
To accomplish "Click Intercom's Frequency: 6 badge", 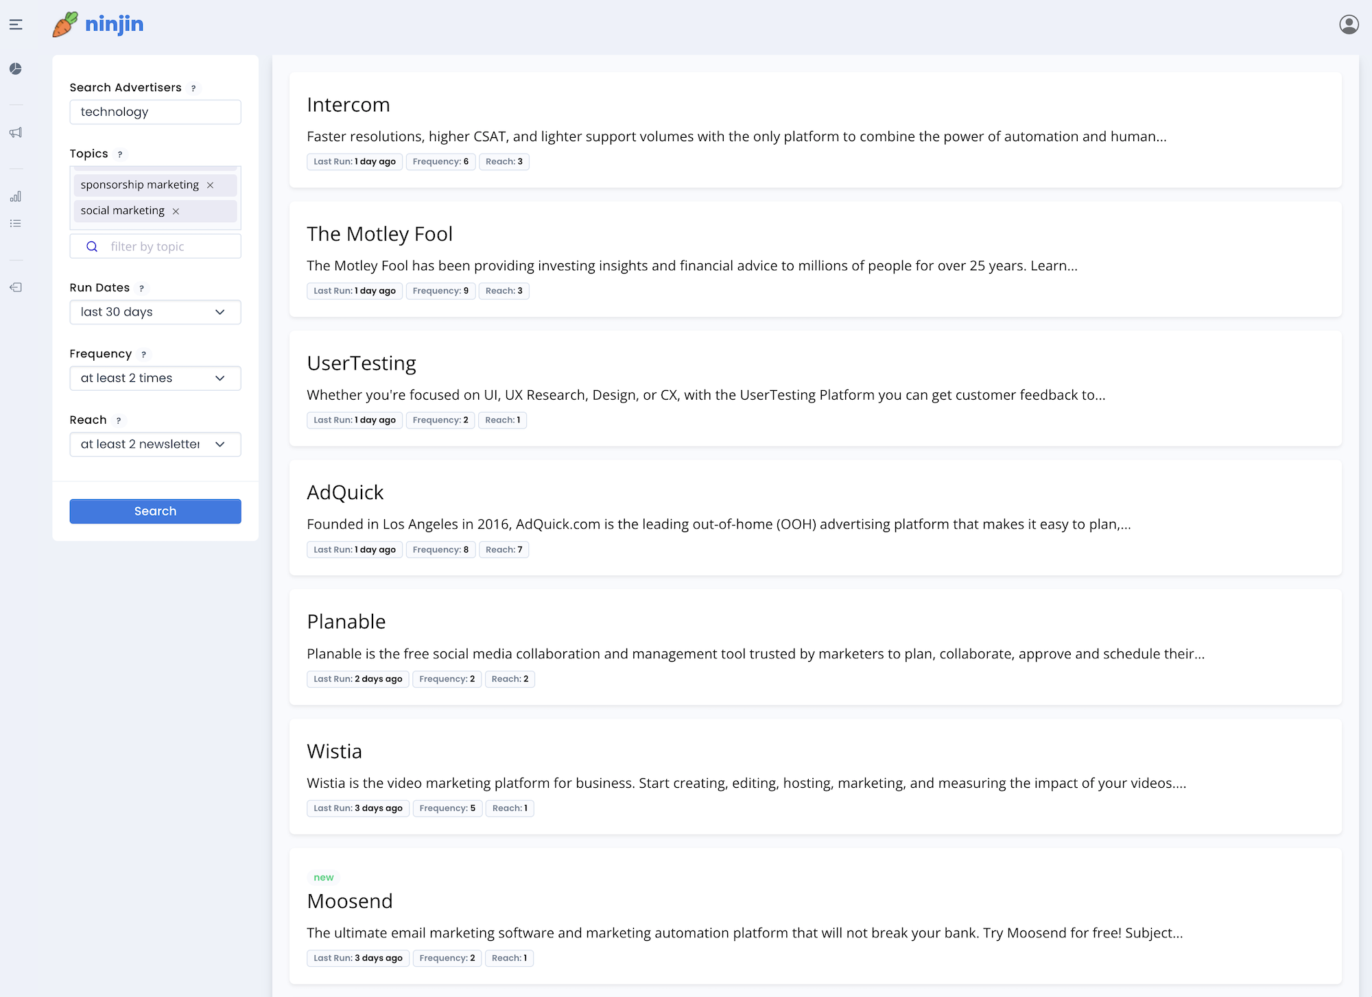I will click(440, 162).
